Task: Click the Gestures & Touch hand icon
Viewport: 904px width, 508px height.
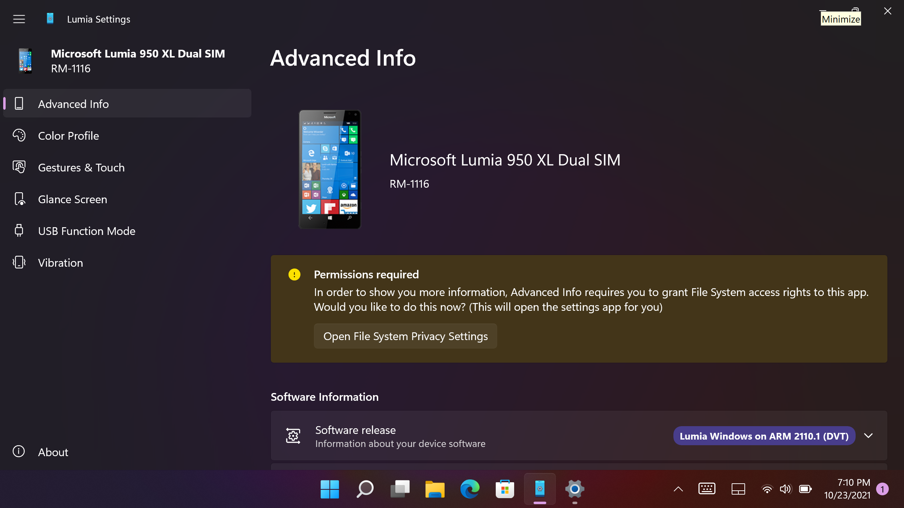Action: tap(19, 167)
